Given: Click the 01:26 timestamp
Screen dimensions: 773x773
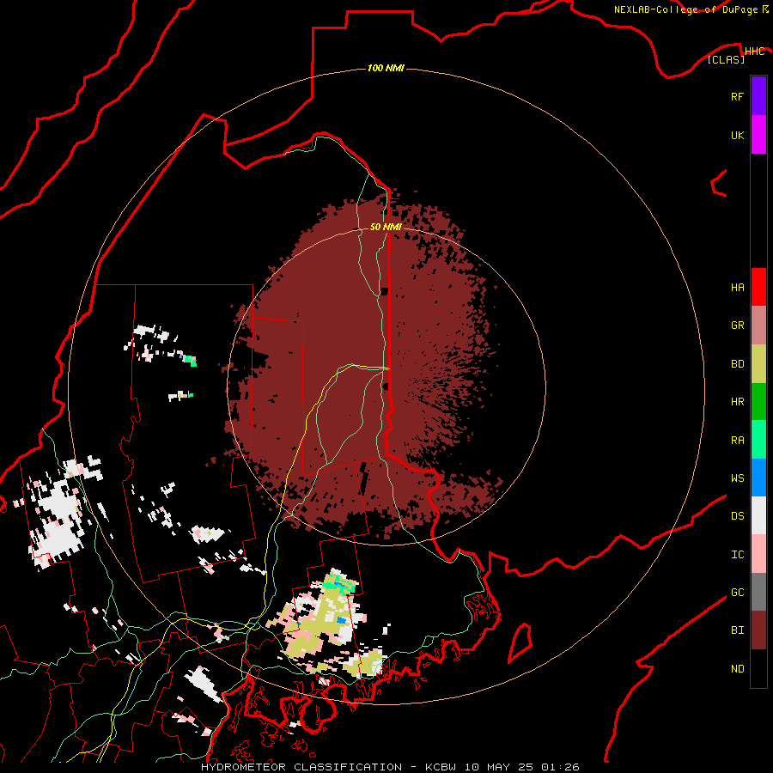Looking at the screenshot, I should point(560,767).
